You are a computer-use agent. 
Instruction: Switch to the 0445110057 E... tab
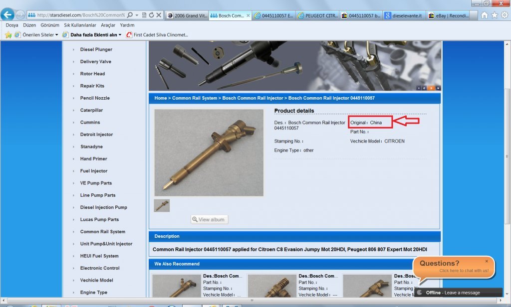(x=274, y=15)
